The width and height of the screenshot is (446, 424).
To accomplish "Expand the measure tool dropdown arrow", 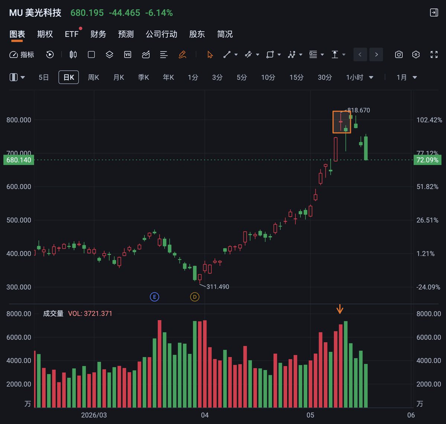I will tap(344, 55).
